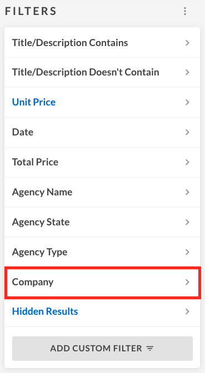Select the Total Price filter label
Screen dimensions: 205x373
click(x=35, y=162)
